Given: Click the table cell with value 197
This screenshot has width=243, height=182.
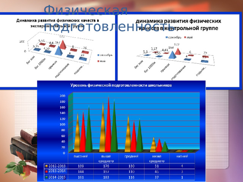Looking at the screenshot, I should tap(106, 172).
